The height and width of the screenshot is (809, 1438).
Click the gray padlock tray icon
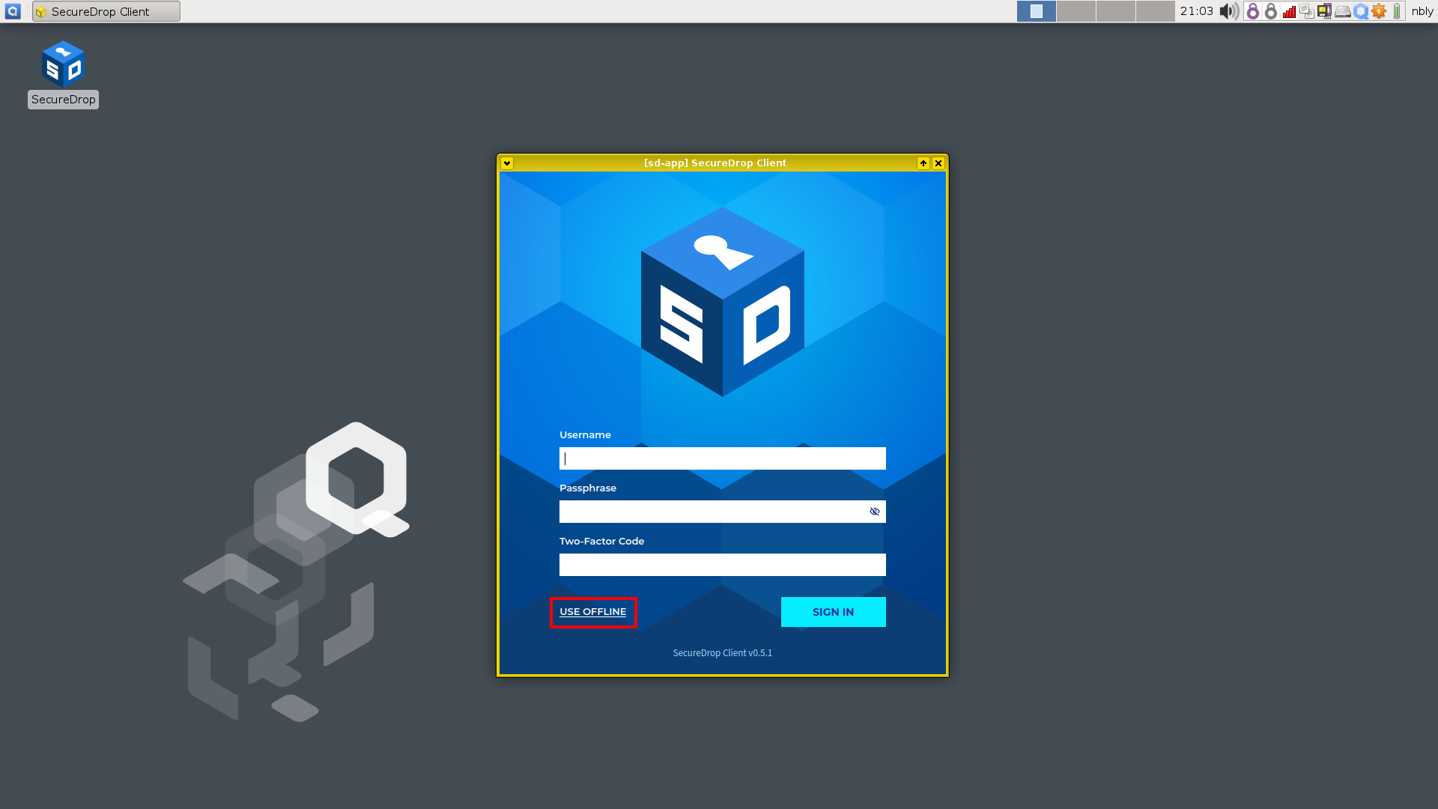(1271, 11)
